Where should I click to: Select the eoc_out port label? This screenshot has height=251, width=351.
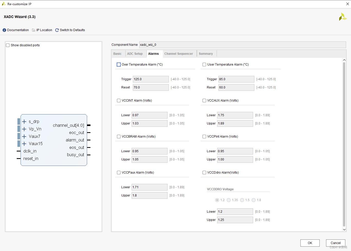77,133
